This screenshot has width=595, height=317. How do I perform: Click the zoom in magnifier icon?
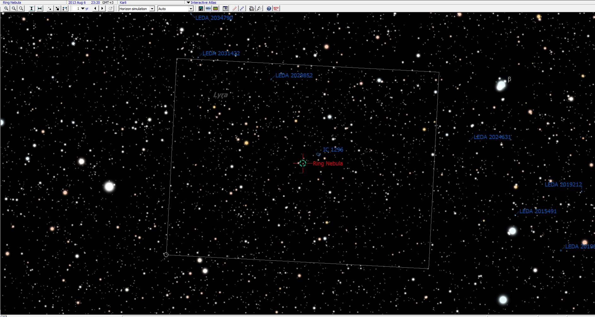pyautogui.click(x=6, y=8)
